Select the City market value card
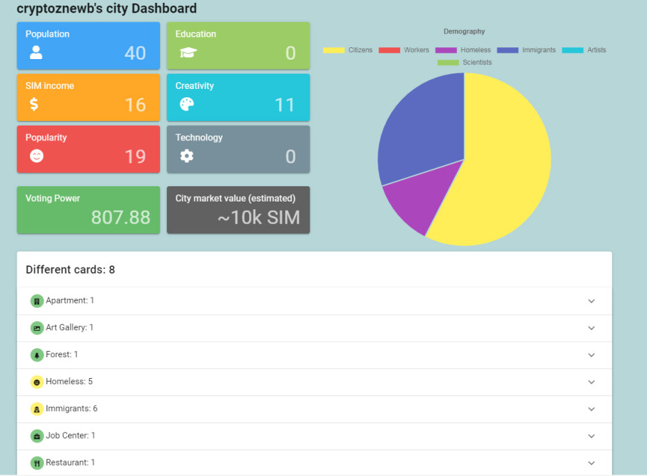 tap(238, 210)
